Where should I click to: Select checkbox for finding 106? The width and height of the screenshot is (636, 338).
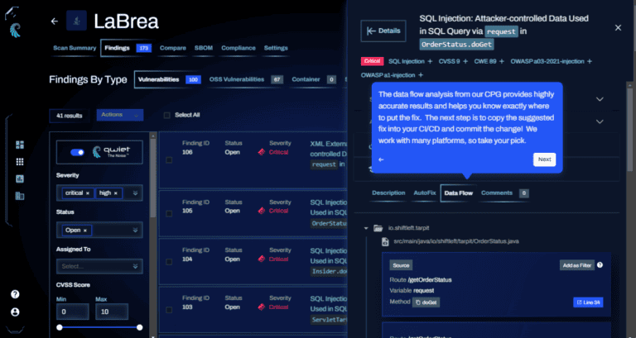pyautogui.click(x=169, y=160)
